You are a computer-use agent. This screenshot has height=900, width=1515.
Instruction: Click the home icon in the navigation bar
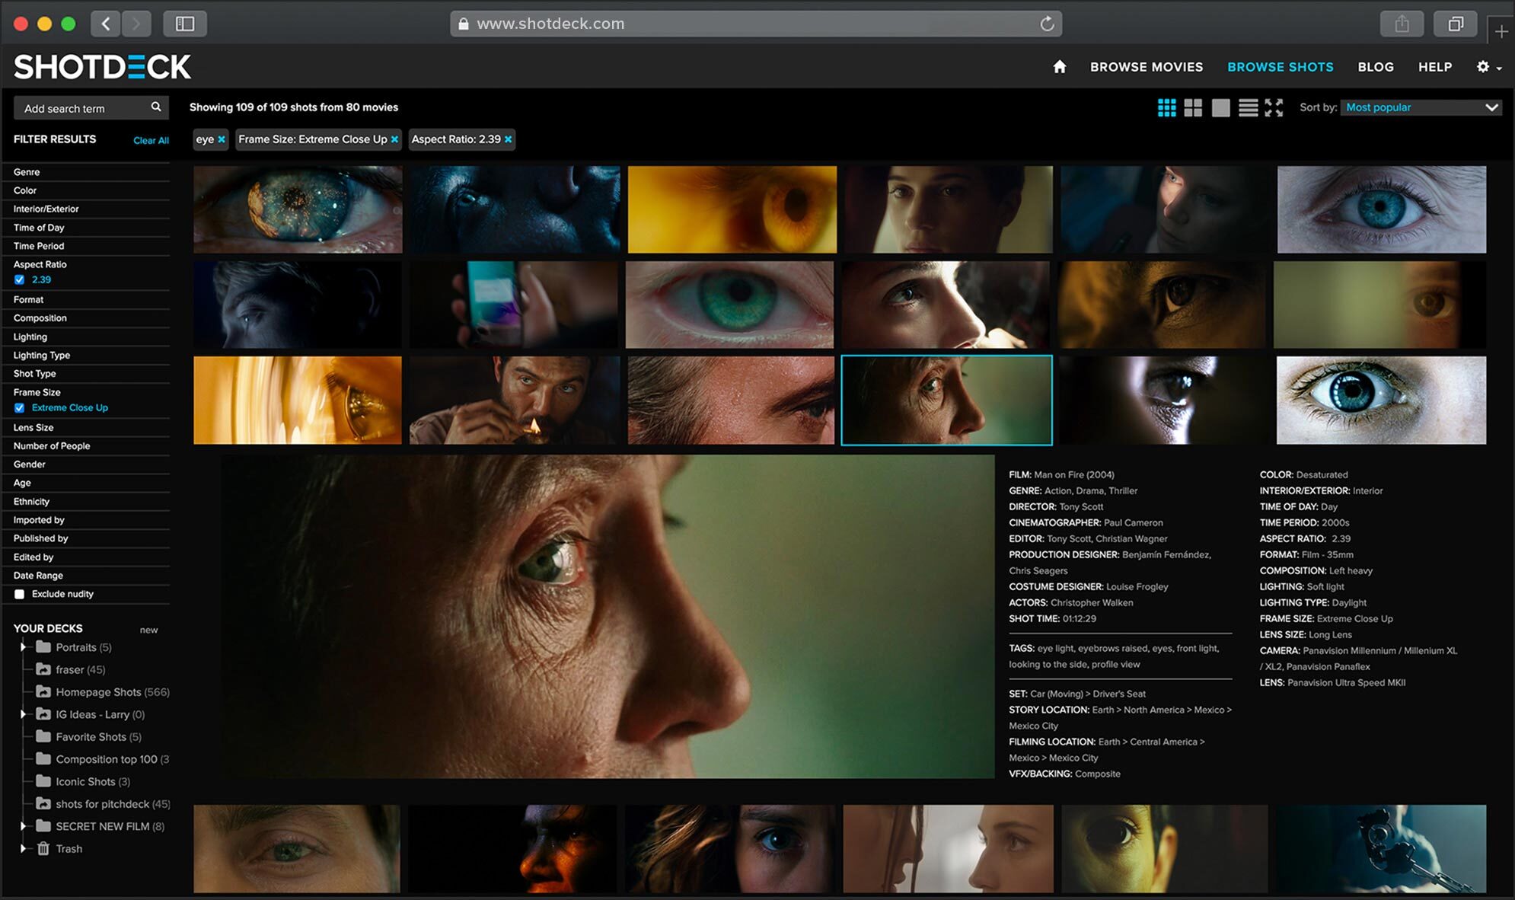pos(1059,66)
